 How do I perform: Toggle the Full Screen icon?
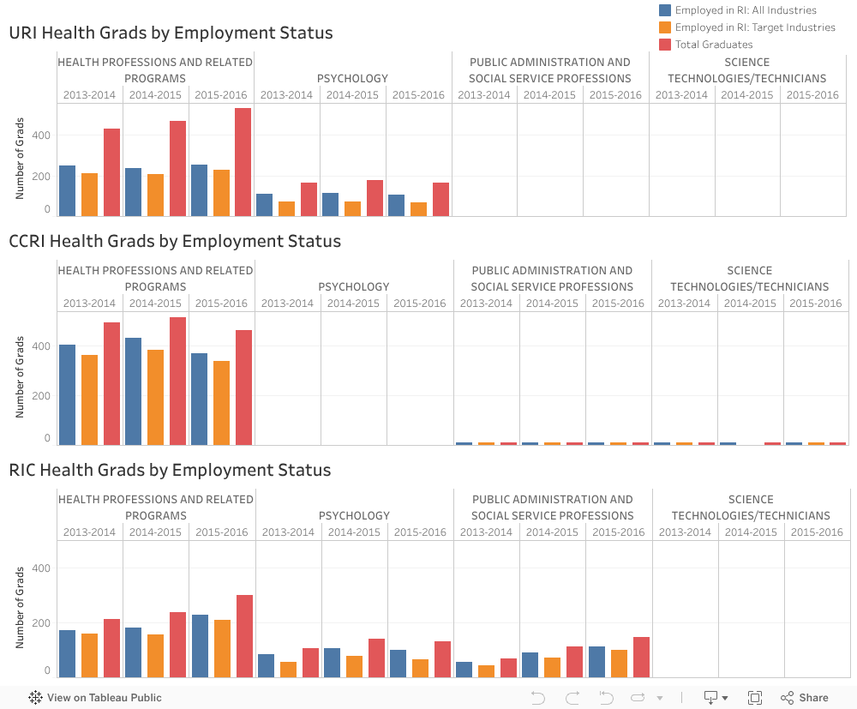point(755,698)
